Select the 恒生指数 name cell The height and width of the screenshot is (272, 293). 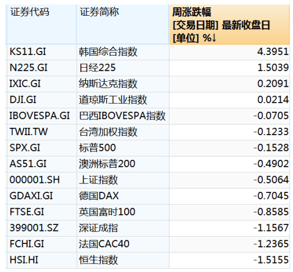tap(123, 260)
